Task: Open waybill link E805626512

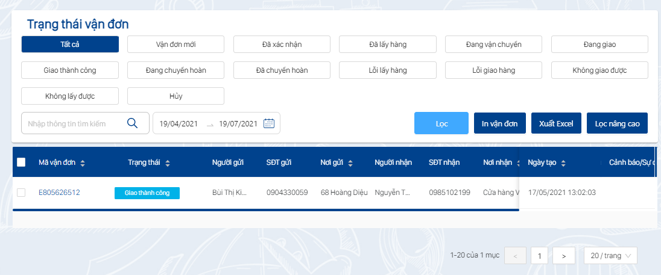Action: (59, 193)
